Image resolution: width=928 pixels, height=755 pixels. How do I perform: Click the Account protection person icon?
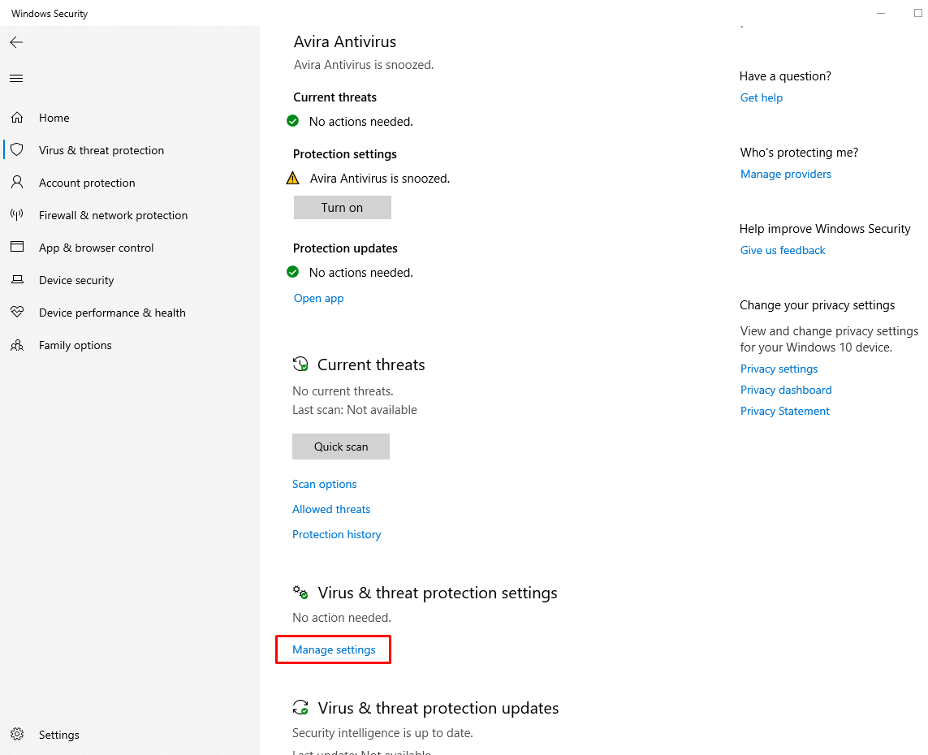[x=17, y=182]
